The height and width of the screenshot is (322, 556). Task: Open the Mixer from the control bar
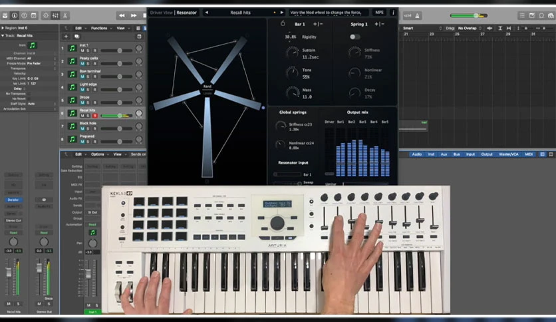coord(56,15)
